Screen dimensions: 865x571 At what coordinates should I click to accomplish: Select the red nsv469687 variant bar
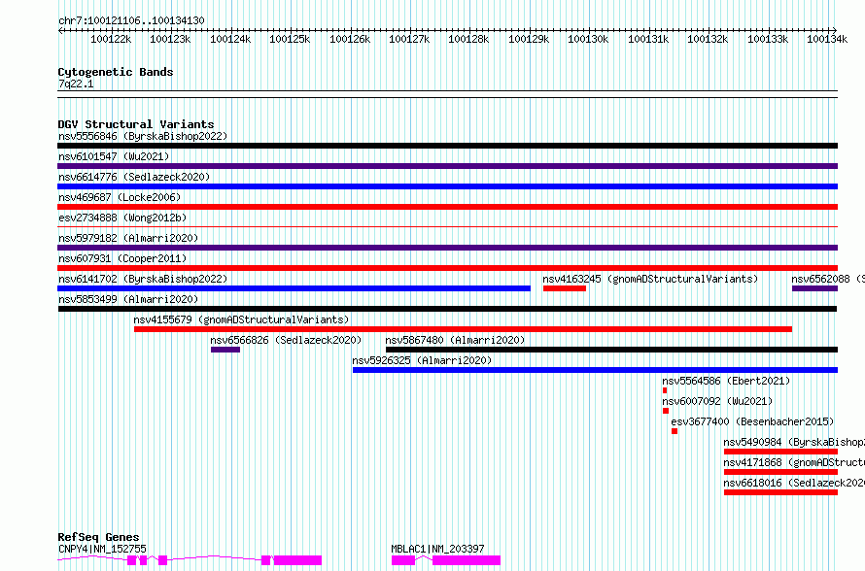[447, 207]
